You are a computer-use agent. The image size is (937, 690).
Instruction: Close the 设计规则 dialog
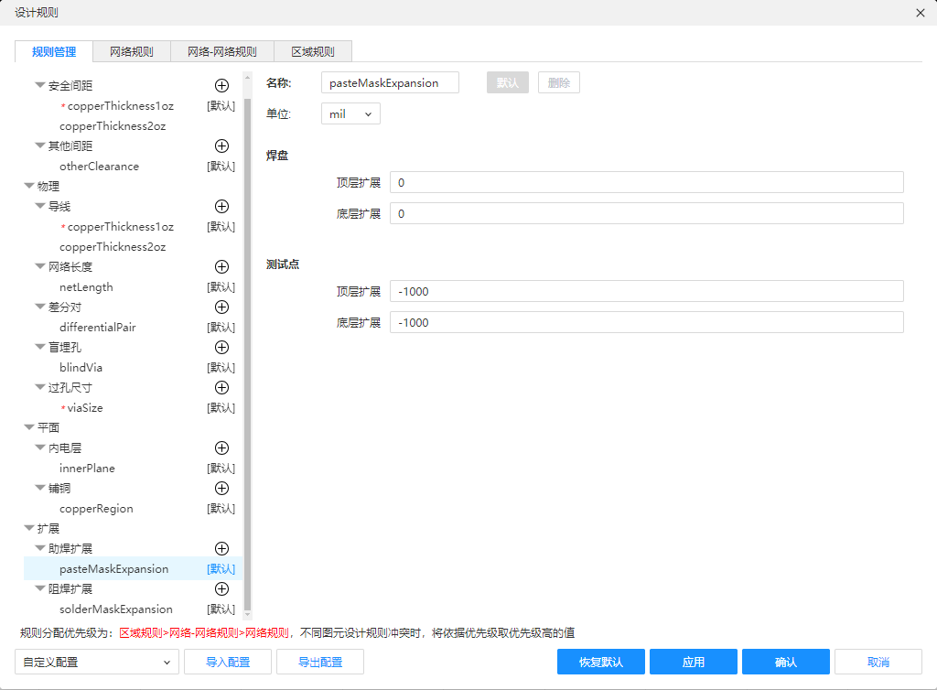point(921,12)
